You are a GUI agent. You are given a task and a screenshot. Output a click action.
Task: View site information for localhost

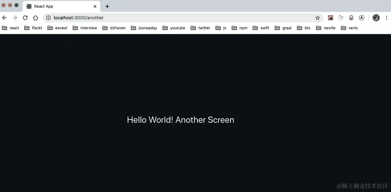(48, 18)
